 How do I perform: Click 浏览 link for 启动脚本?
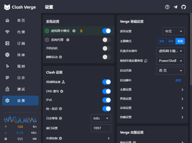click(178, 80)
